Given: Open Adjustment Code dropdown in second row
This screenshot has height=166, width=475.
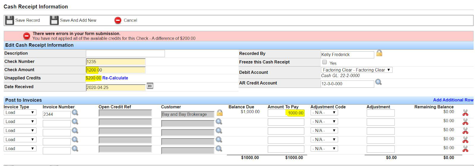Looking at the screenshot, I should (324, 122).
